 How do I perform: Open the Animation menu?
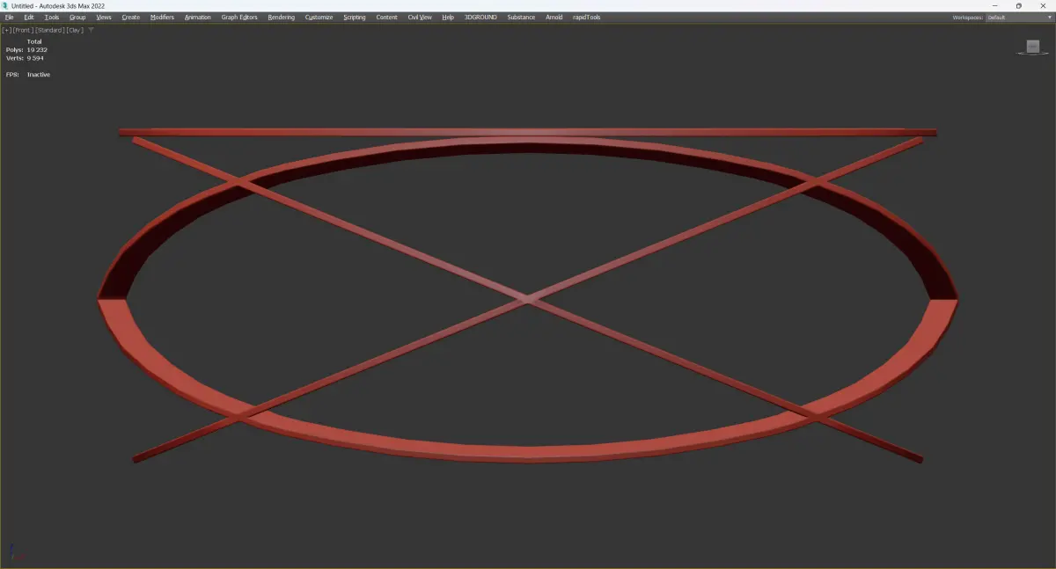(x=198, y=17)
